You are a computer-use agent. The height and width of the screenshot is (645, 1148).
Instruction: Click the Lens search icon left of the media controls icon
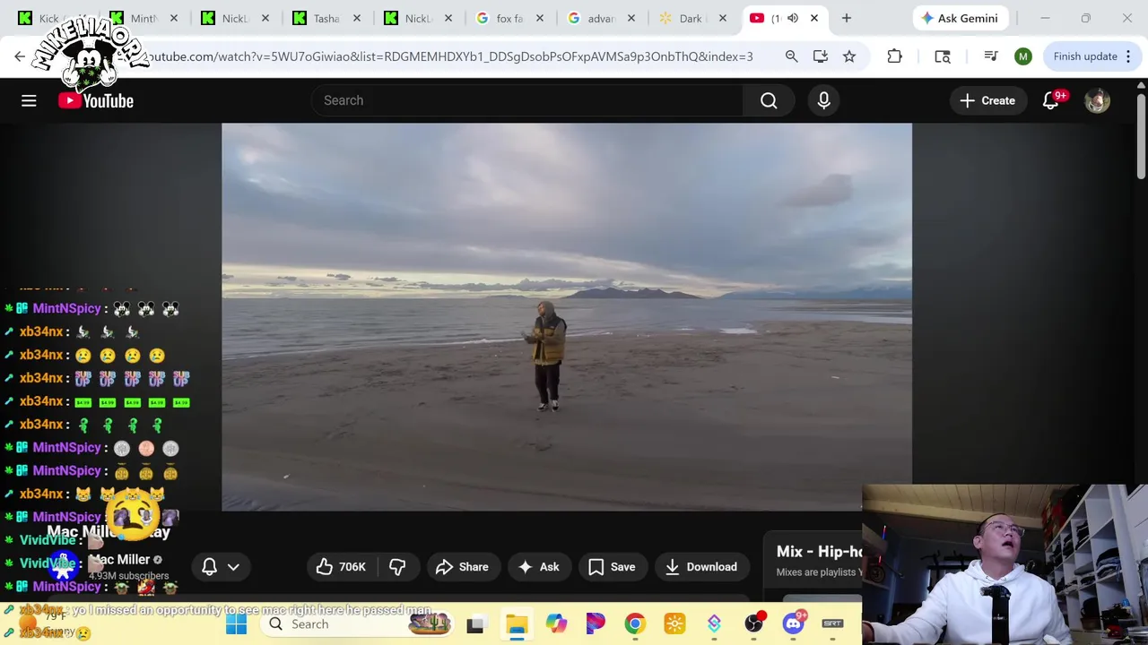(x=943, y=56)
